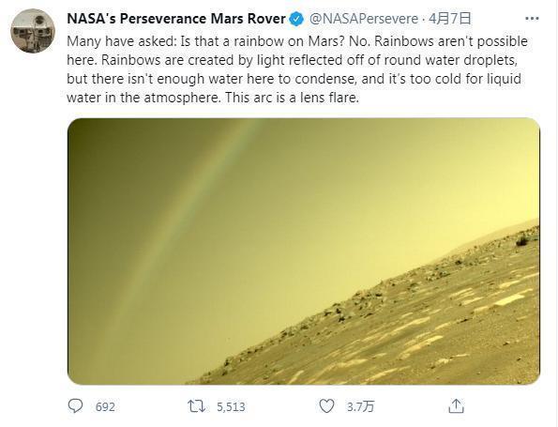Enlarge the Mars landscape photo
Screen dimensions: 558x427
point(304,252)
